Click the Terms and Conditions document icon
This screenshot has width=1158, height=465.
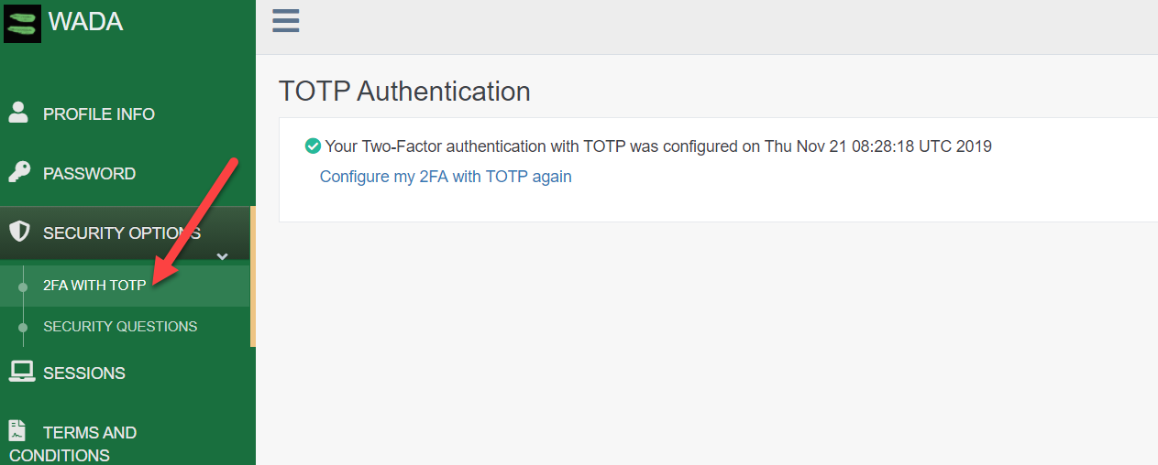tap(17, 431)
